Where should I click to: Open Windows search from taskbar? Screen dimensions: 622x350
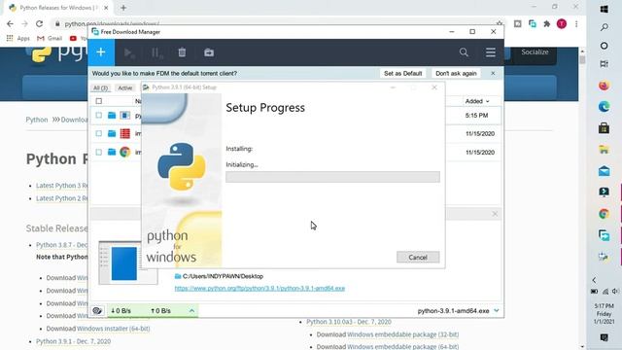[605, 27]
